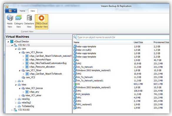
Task: Collapse the cars_VC1_Bronze node
Action: [x=19, y=53]
